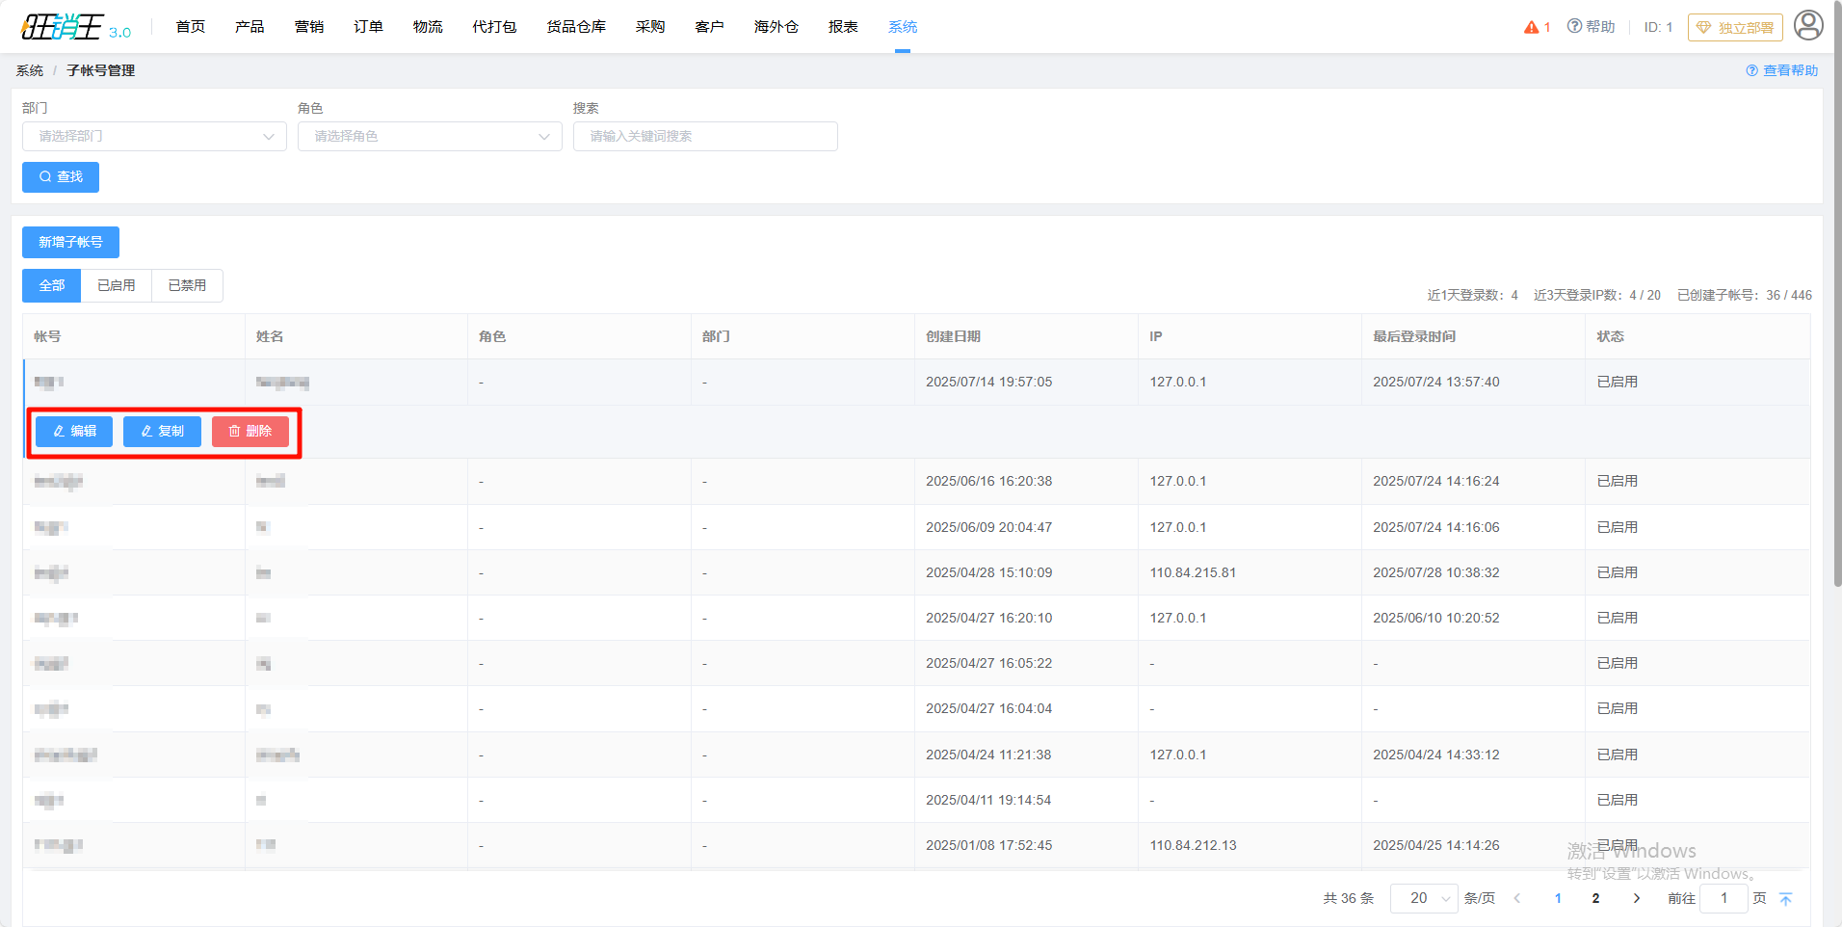Select the 系统 menu
The image size is (1842, 927).
[903, 27]
